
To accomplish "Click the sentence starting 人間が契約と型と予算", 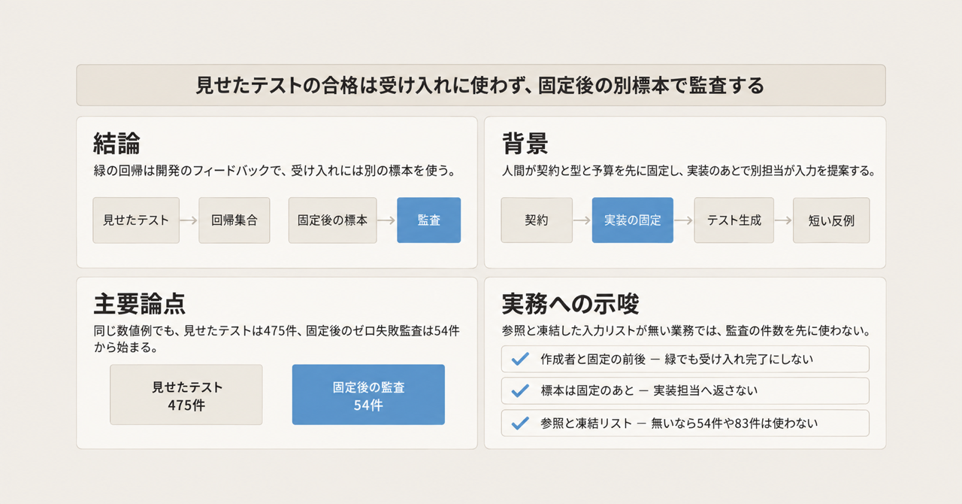I will (688, 172).
